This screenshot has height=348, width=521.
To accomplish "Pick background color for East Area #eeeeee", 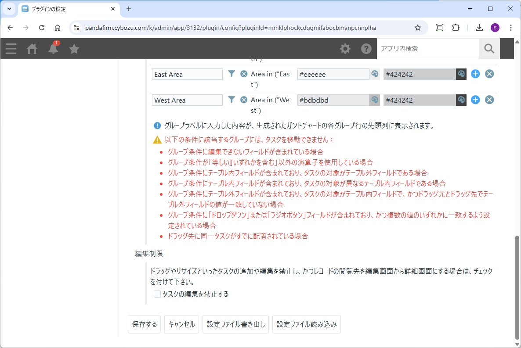I will (375, 74).
